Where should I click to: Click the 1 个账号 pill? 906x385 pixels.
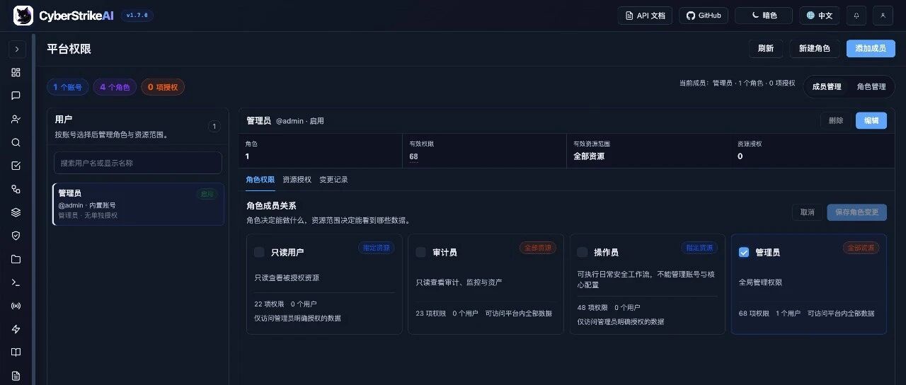click(x=68, y=87)
